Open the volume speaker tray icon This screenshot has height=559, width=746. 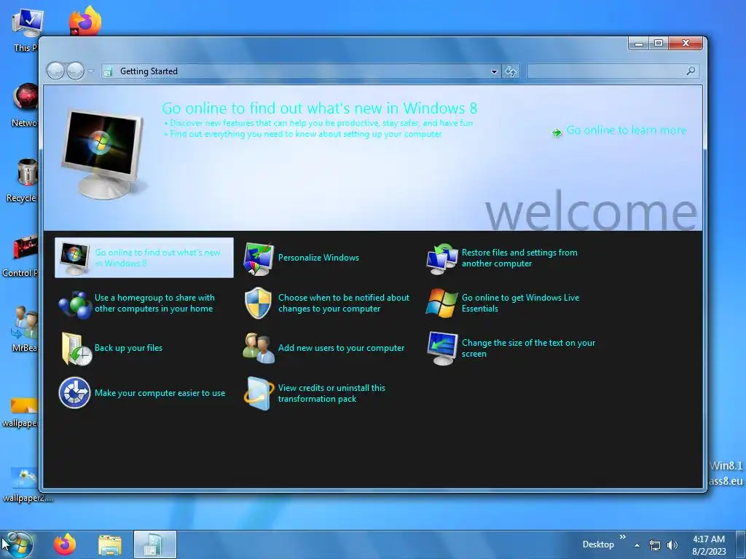click(672, 544)
